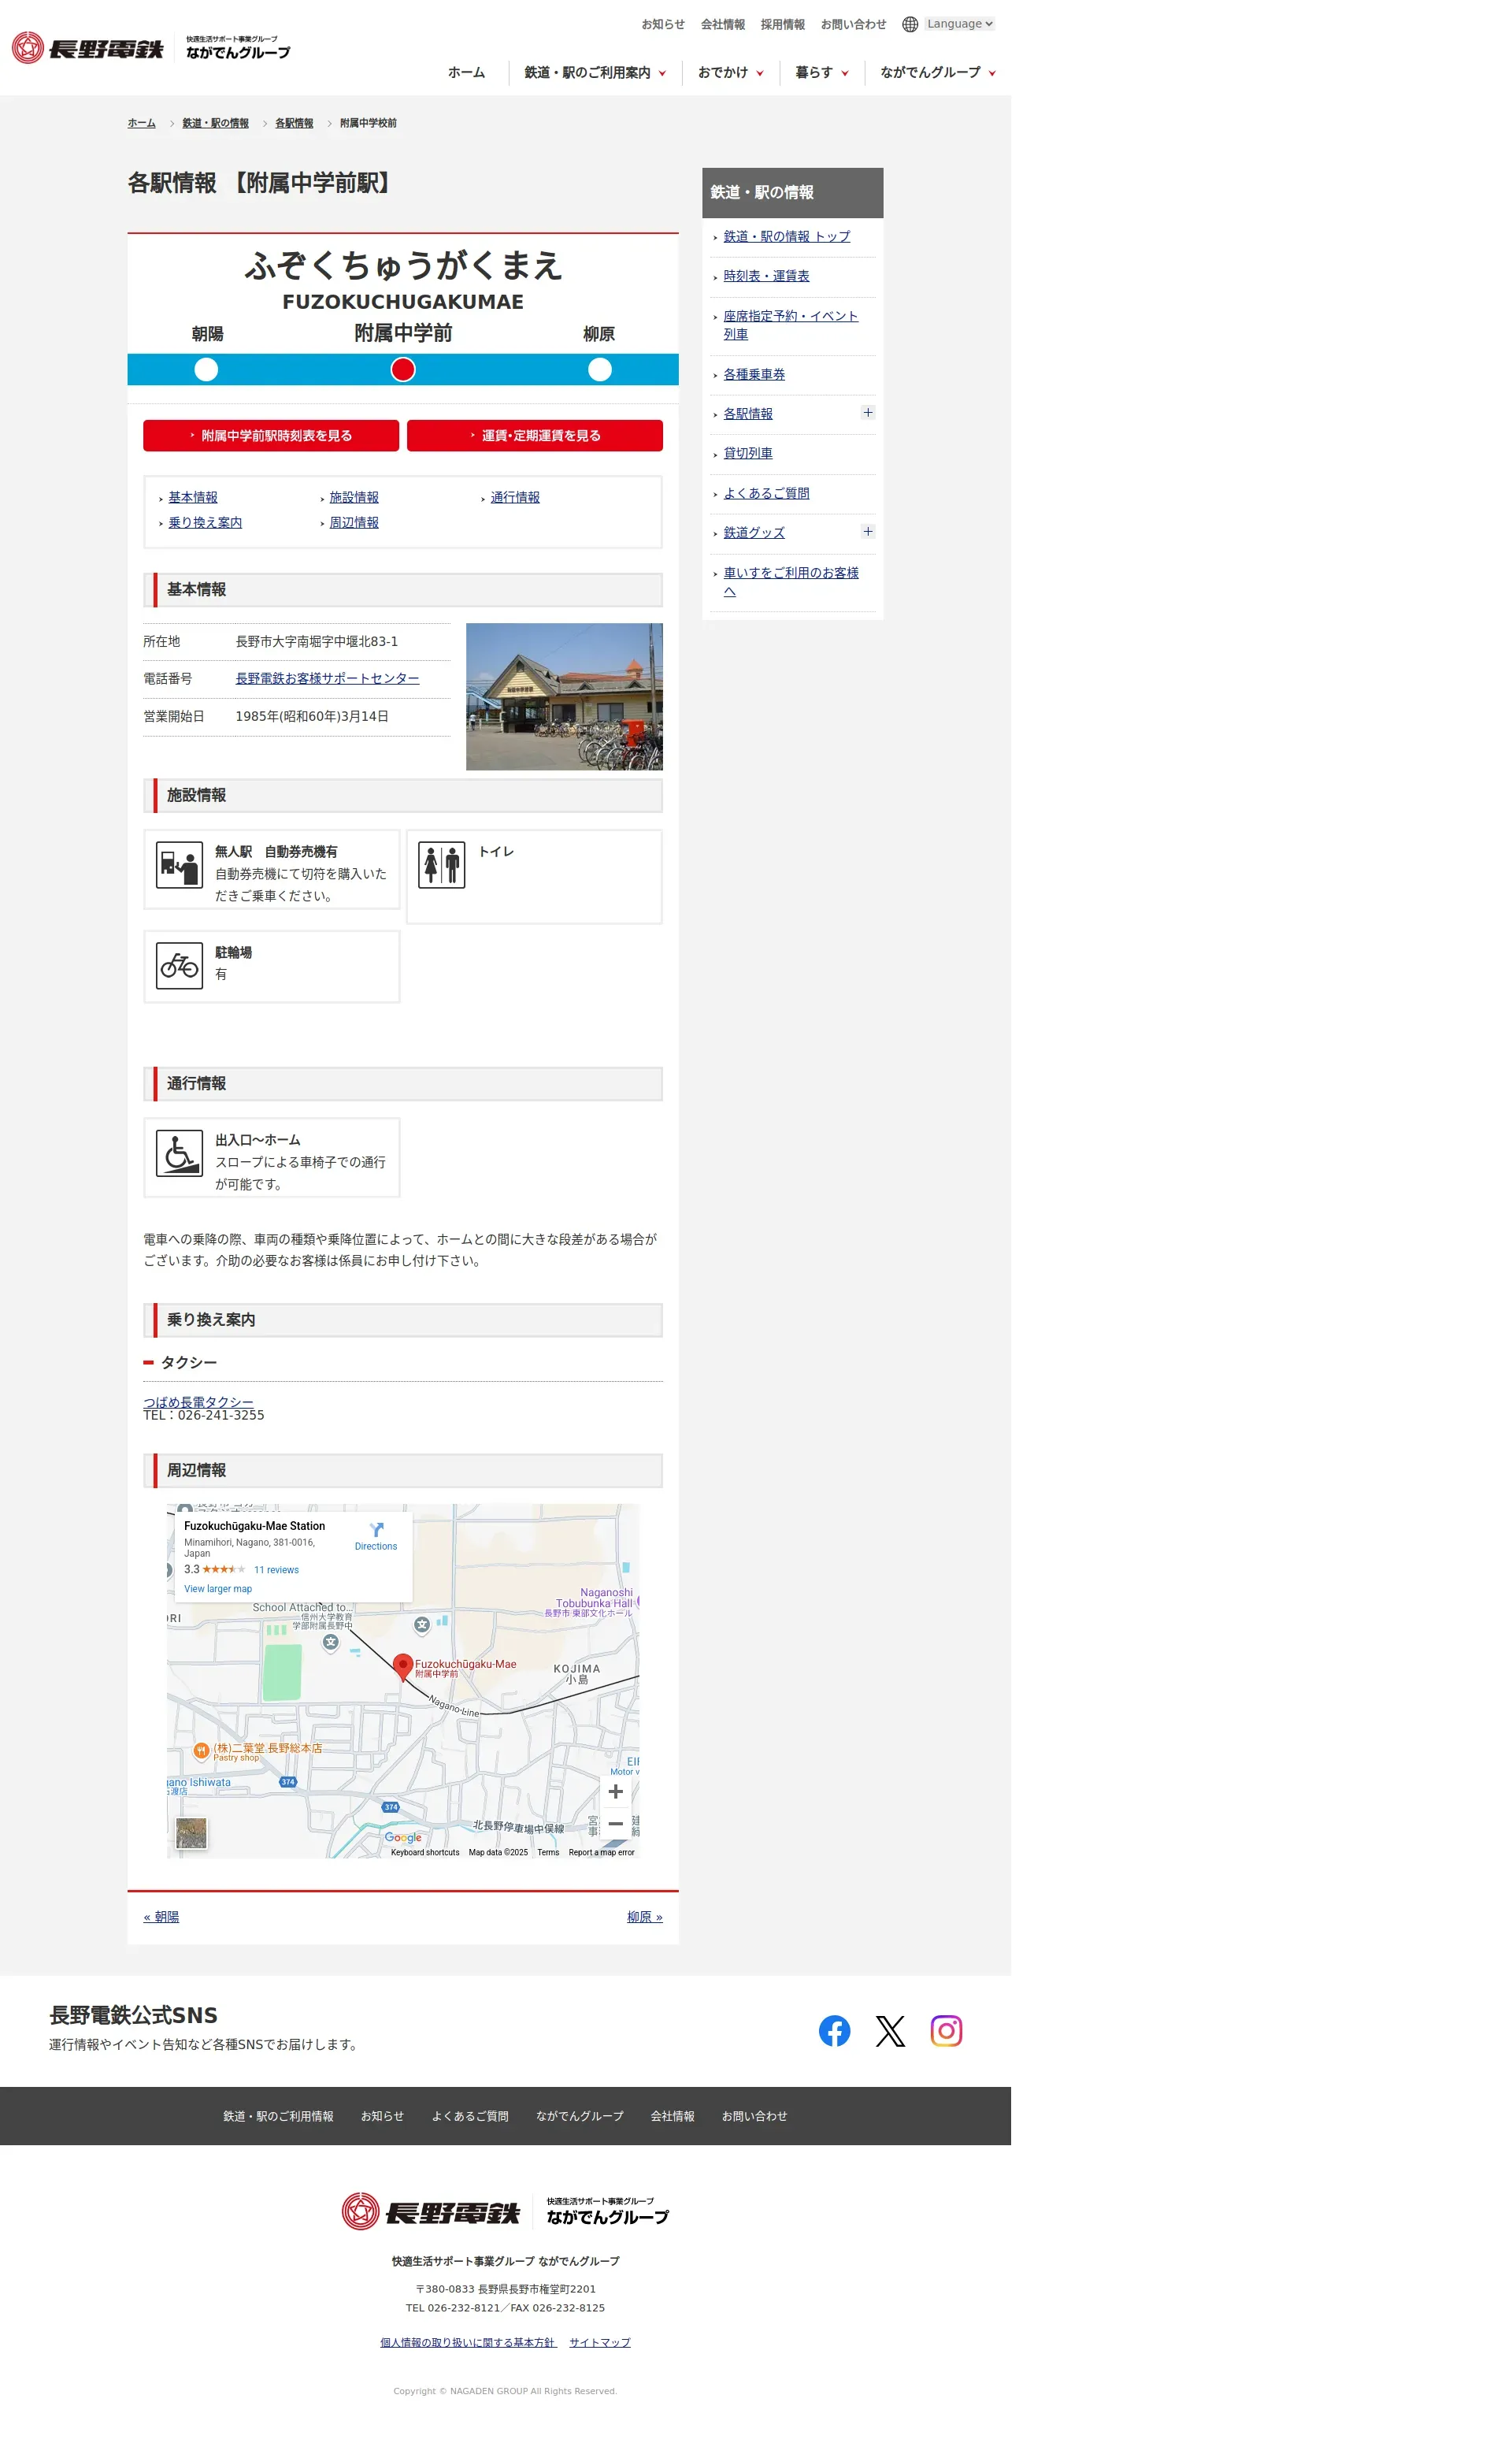Screen dimensions: 1512x2443
Task: Click 運賃・定期運賃を見る red button
Action: (x=534, y=435)
